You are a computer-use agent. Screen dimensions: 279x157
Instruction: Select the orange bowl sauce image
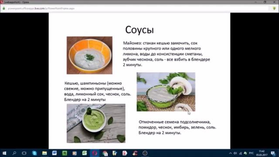tap(89, 55)
